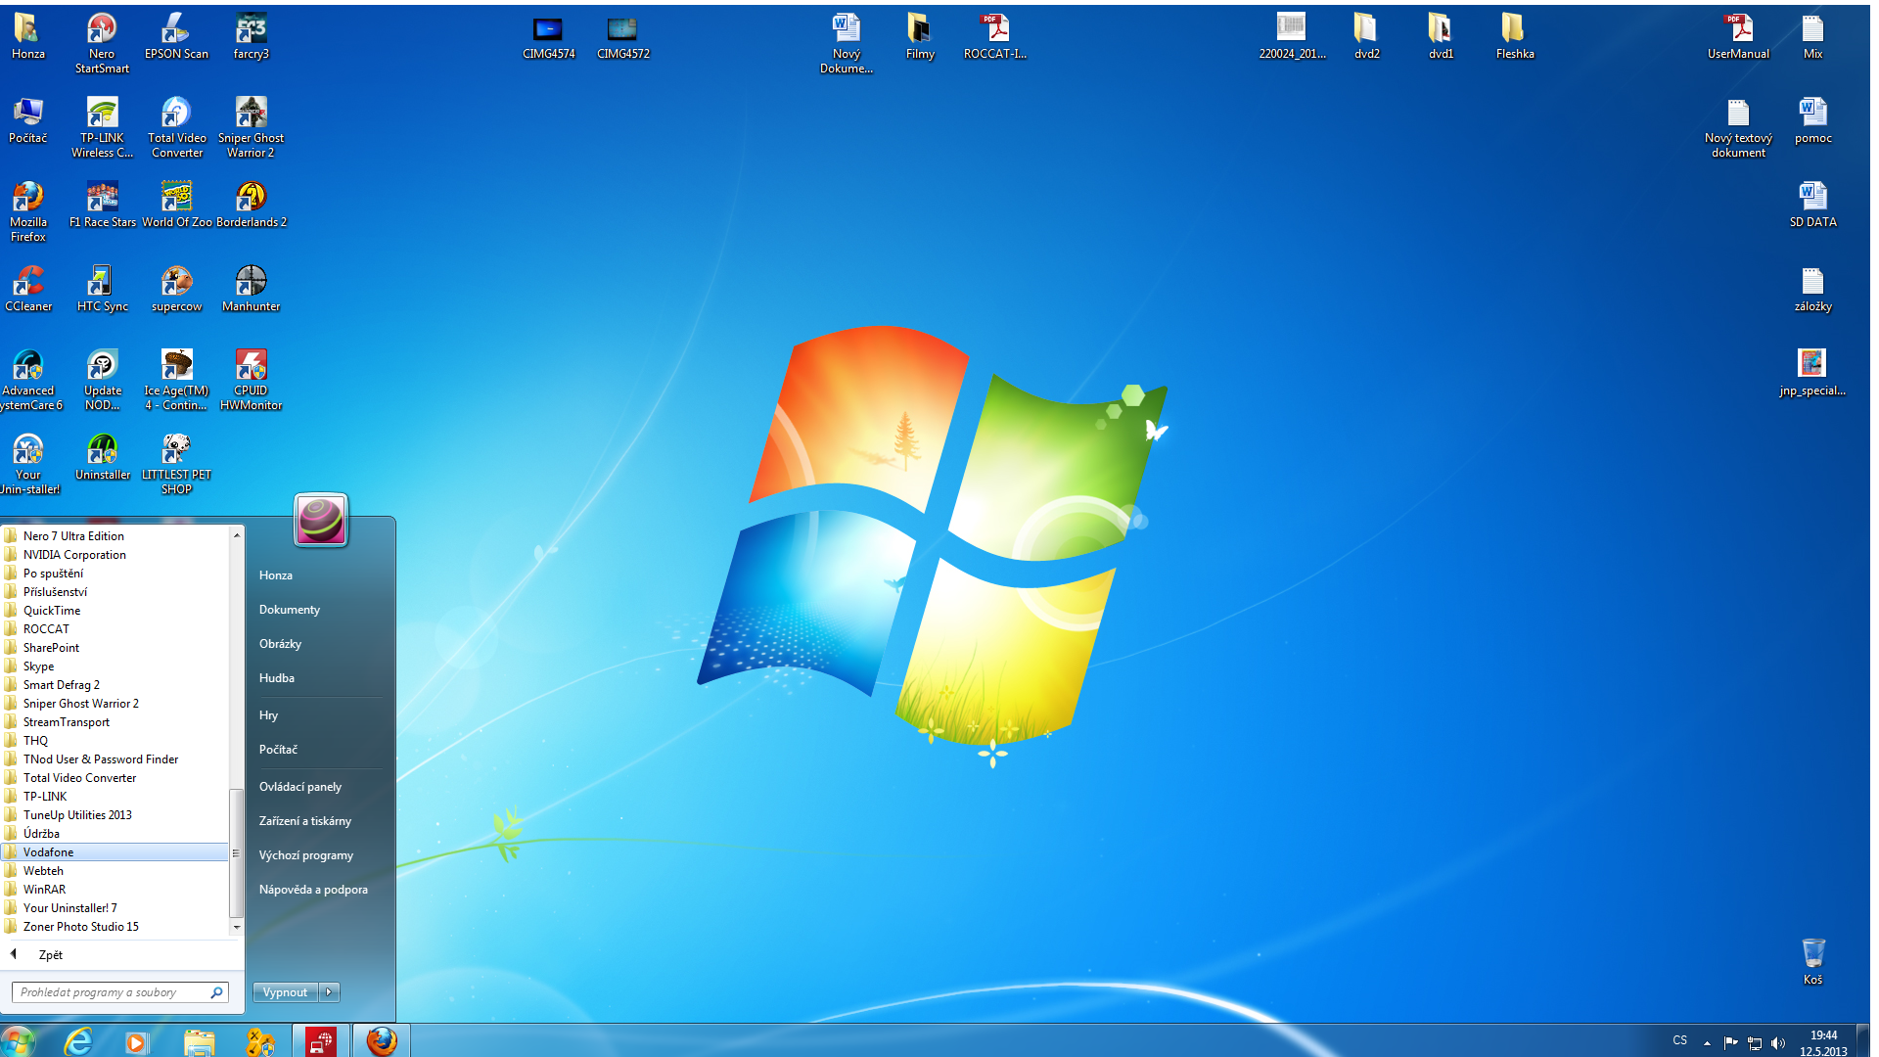Open the Recycle Bin (Koš)
Viewport: 1879px width, 1057px height.
coord(1812,954)
